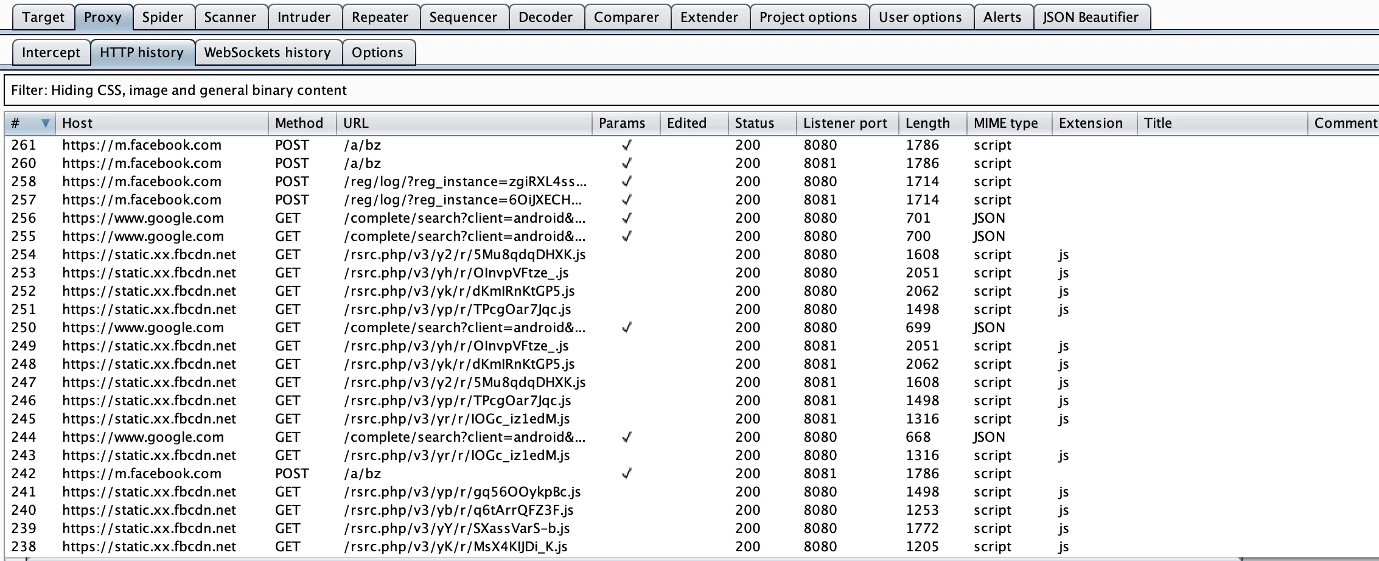Switch to the Repeater tab

click(x=380, y=17)
